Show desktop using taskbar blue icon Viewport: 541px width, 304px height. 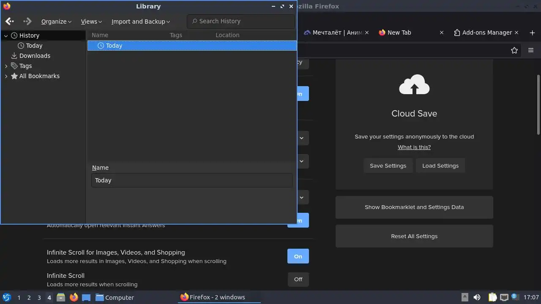pos(86,297)
